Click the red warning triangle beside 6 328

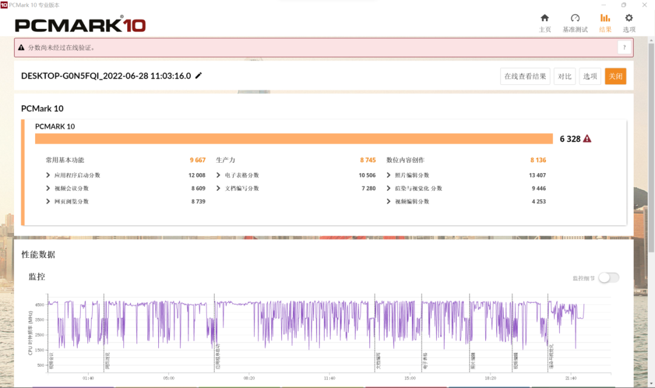coord(587,139)
